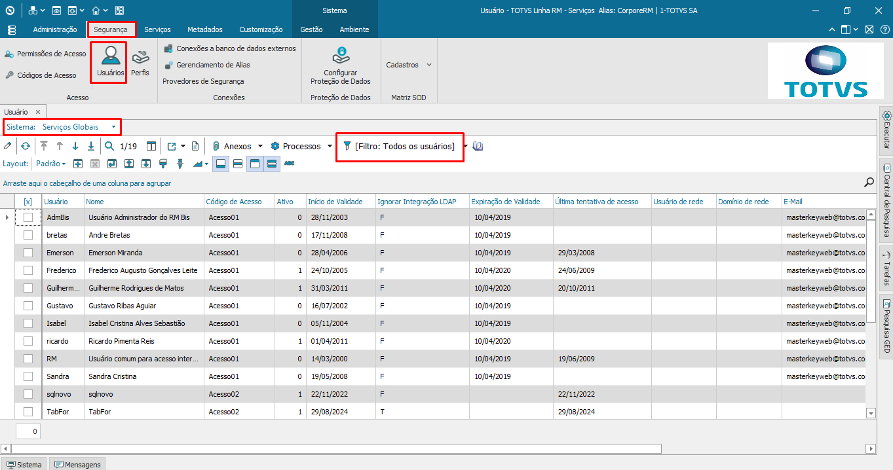Check the box for the ricardo row
The height and width of the screenshot is (470, 893).
pos(28,340)
